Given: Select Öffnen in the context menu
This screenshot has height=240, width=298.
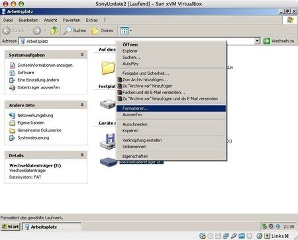Looking at the screenshot, I should 171,44.
